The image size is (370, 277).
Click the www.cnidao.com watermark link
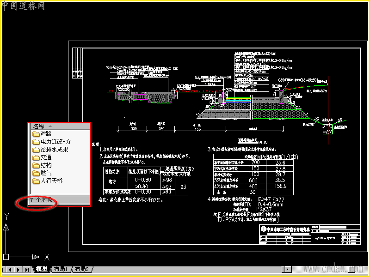[332, 268]
